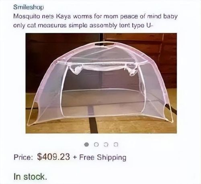
Task: Click the '+ Free Shipping' text
Action: pos(100,157)
